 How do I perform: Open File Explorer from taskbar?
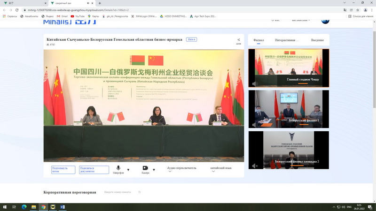33,207
